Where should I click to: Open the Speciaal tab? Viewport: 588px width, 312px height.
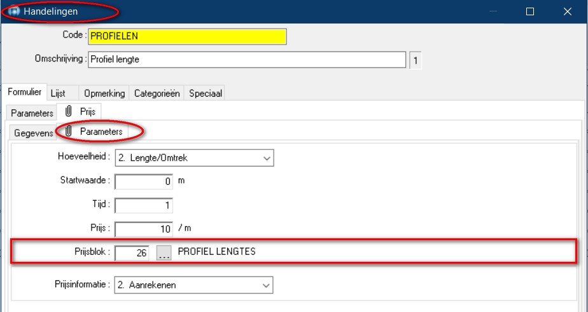[205, 93]
